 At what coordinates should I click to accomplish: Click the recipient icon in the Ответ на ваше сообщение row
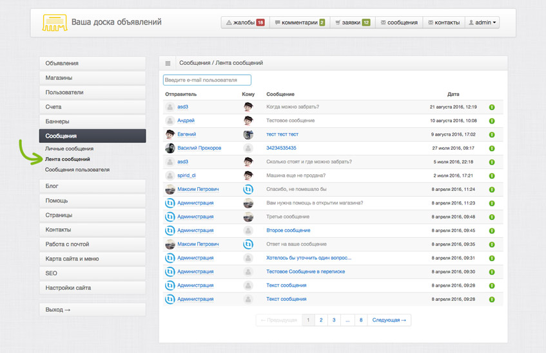248,244
